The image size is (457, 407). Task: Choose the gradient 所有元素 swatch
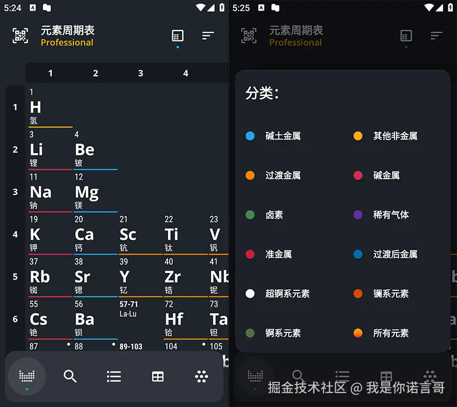[358, 333]
